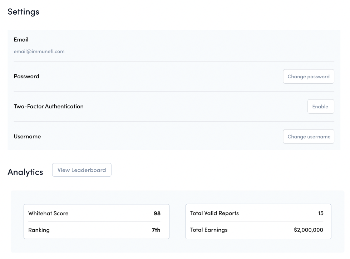Image resolution: width=350 pixels, height=259 pixels.
Task: Open the View Leaderboard button
Action: 82,170
